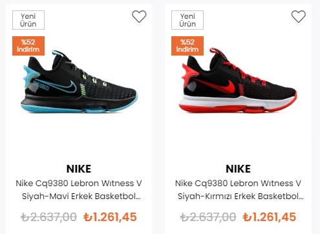This screenshot has height=234, width=320.
Task: Open the Siyah-Mavi Erkek Basketbol product title
Action: pos(79,189)
